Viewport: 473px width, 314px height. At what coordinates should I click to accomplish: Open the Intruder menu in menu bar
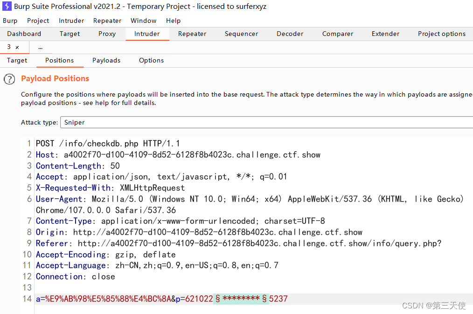coord(71,21)
